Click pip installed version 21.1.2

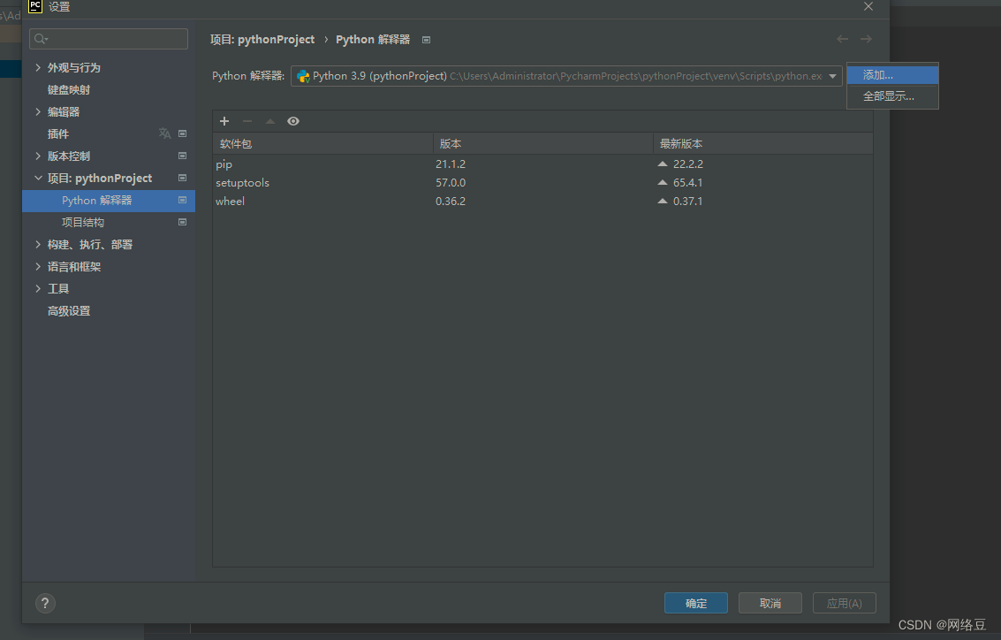(451, 164)
